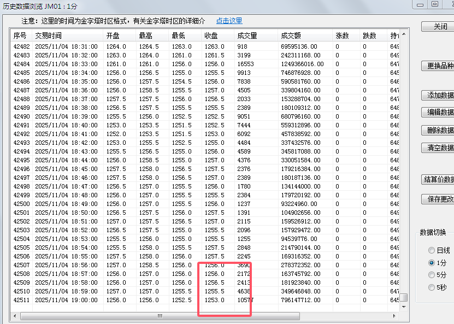Choose the 5秒 radio option
This screenshot has height=324, width=454.
(432, 287)
